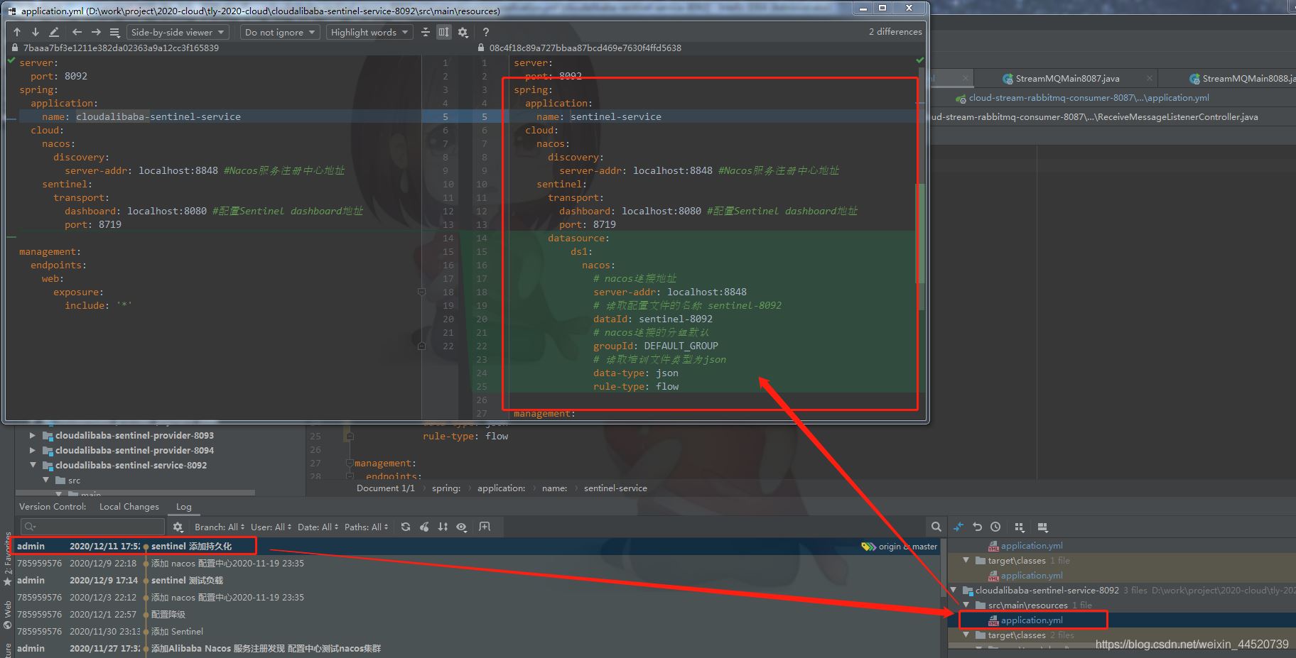Image resolution: width=1296 pixels, height=658 pixels.
Task: Show history with clock icon
Action: tap(995, 527)
